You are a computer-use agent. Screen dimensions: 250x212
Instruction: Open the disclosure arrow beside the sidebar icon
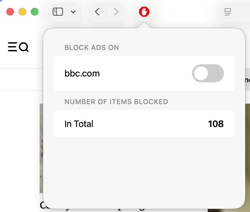click(73, 12)
